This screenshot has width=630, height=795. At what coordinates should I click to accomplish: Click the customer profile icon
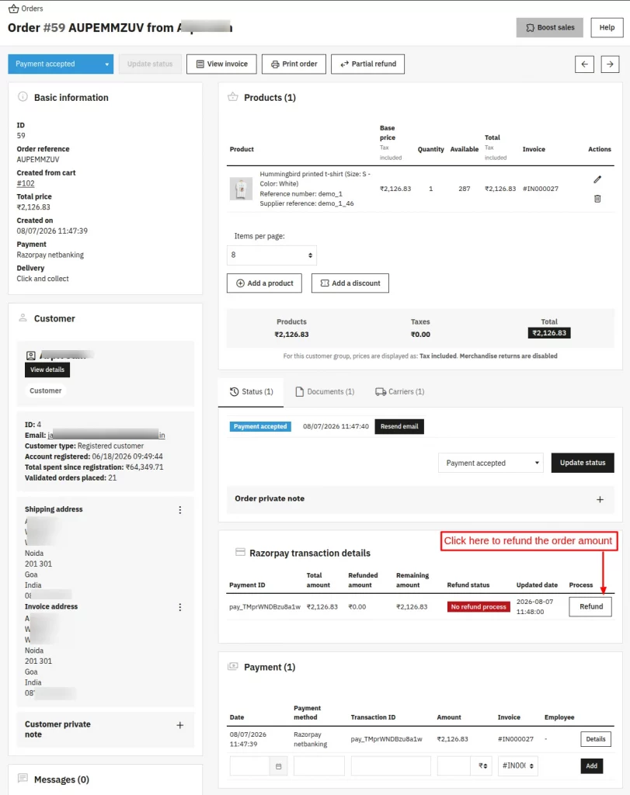30,356
